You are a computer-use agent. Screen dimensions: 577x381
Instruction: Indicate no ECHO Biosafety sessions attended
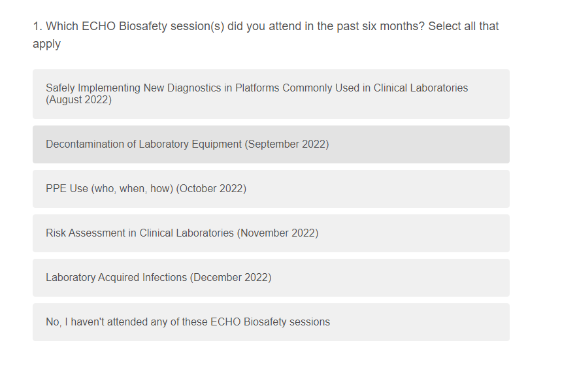point(271,322)
